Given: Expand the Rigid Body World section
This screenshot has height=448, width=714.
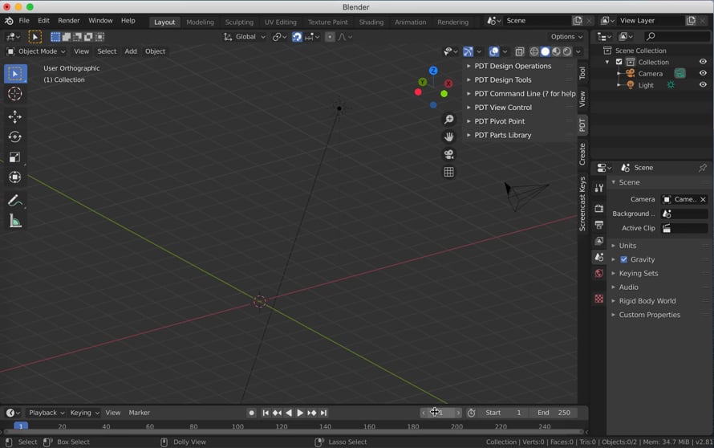Looking at the screenshot, I should click(x=647, y=301).
